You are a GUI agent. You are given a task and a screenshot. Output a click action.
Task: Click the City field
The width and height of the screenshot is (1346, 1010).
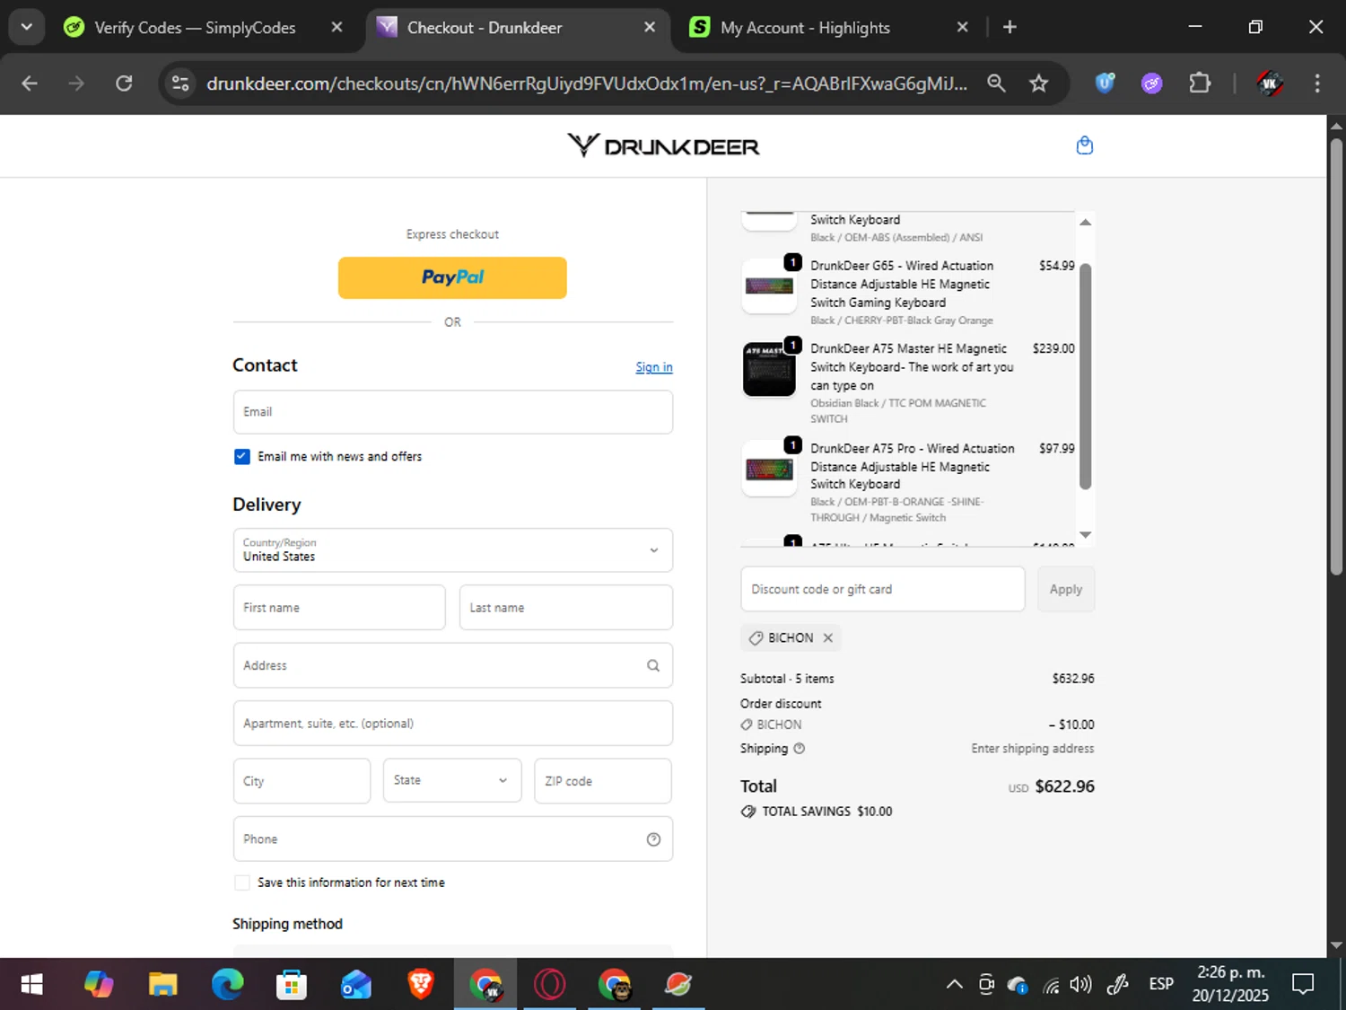coord(302,781)
